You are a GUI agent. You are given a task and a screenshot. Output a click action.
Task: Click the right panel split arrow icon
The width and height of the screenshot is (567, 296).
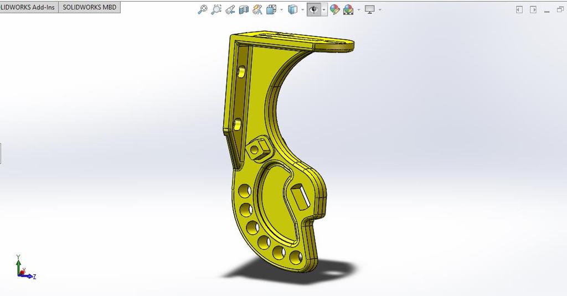(x=533, y=10)
